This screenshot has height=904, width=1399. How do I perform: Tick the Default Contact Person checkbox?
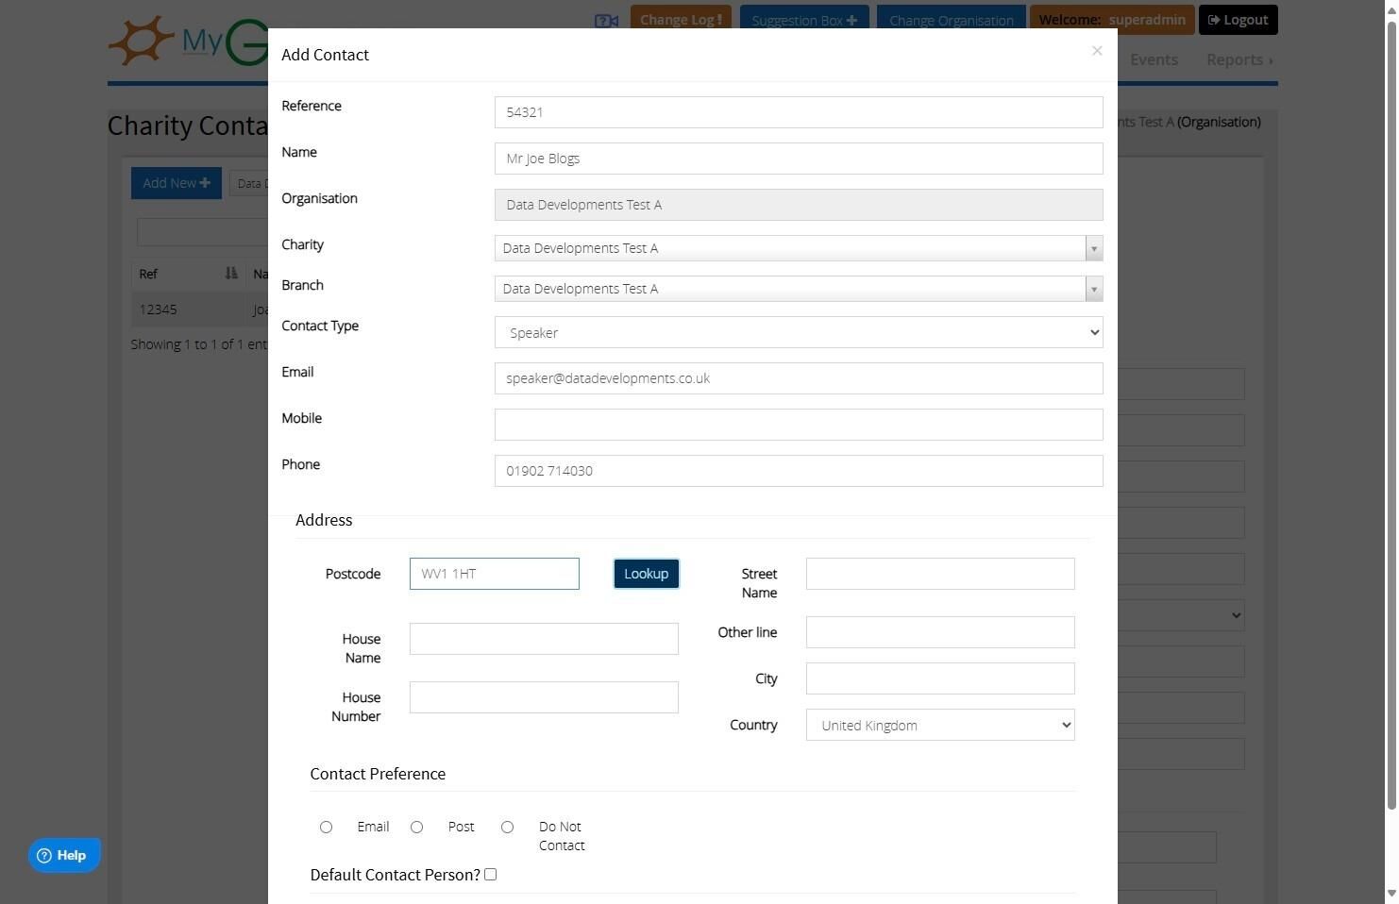[x=490, y=875]
